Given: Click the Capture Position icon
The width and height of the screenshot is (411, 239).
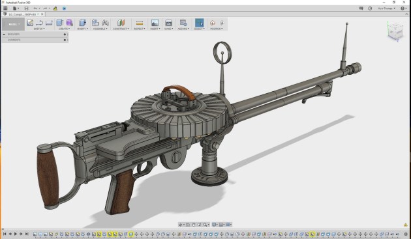Looking at the screenshot, I should tap(213, 23).
